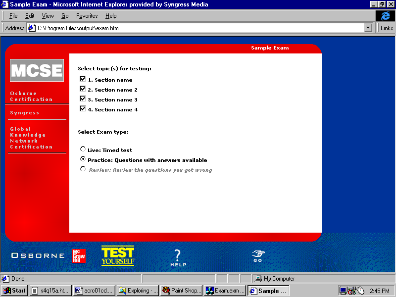Click the Go pointing hand icon

tap(258, 255)
